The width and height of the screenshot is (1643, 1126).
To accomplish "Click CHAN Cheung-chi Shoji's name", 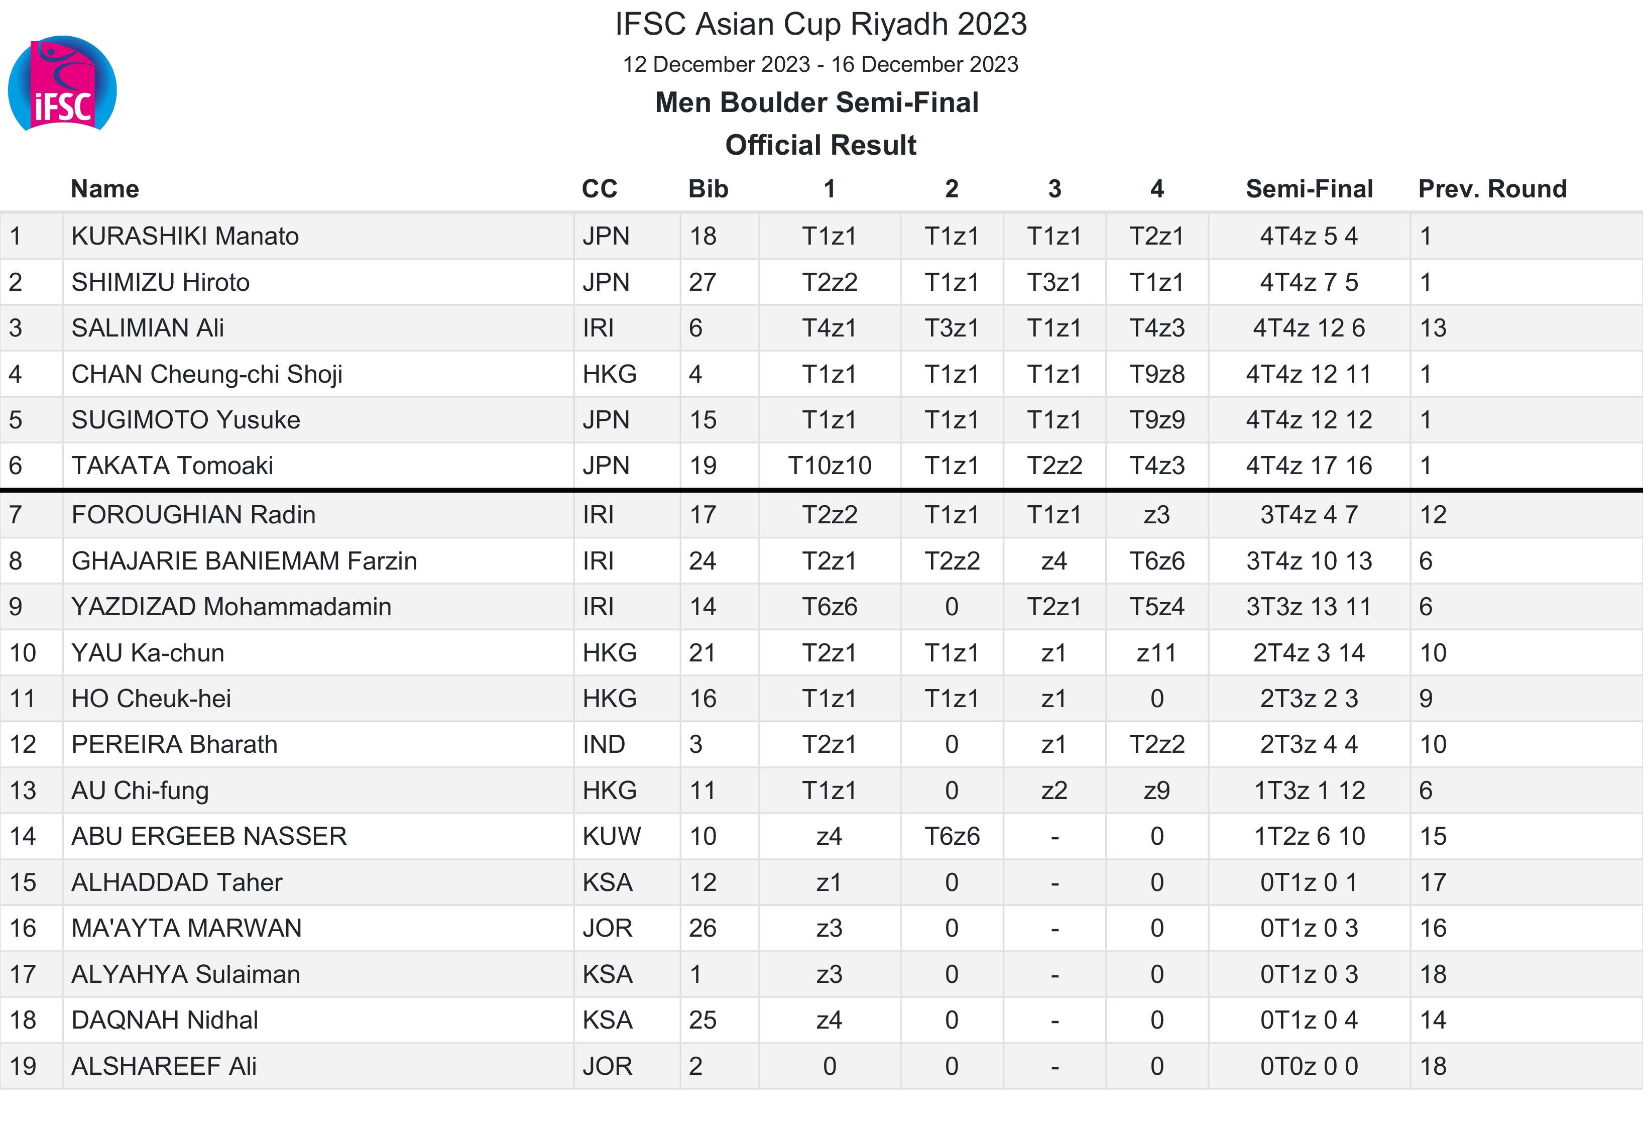I will [207, 374].
